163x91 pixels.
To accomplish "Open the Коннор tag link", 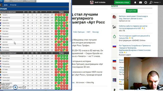I will click(96, 32).
